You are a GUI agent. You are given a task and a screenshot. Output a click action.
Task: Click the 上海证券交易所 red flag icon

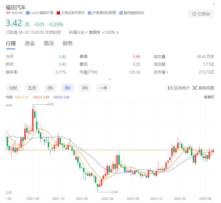click(x=59, y=13)
